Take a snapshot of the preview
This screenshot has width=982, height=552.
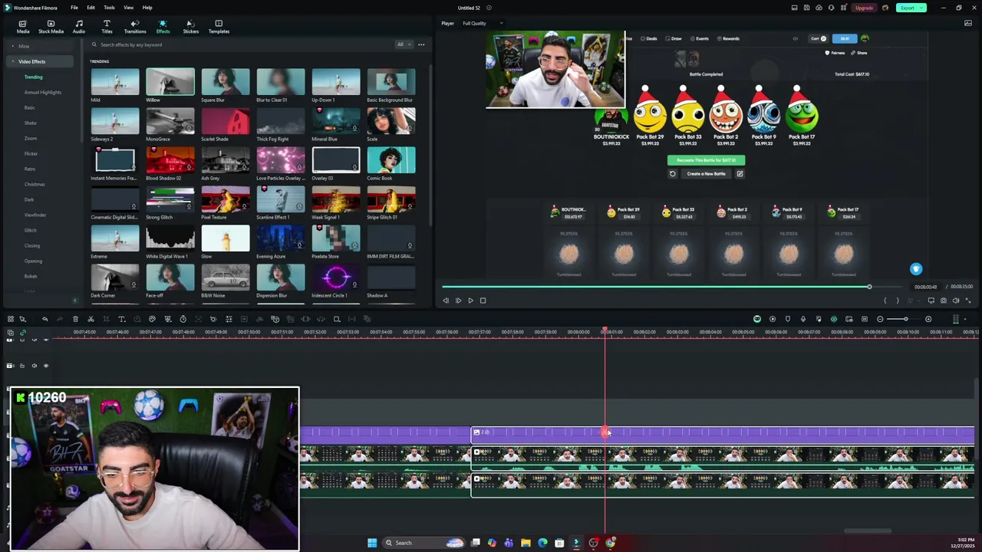coord(943,301)
